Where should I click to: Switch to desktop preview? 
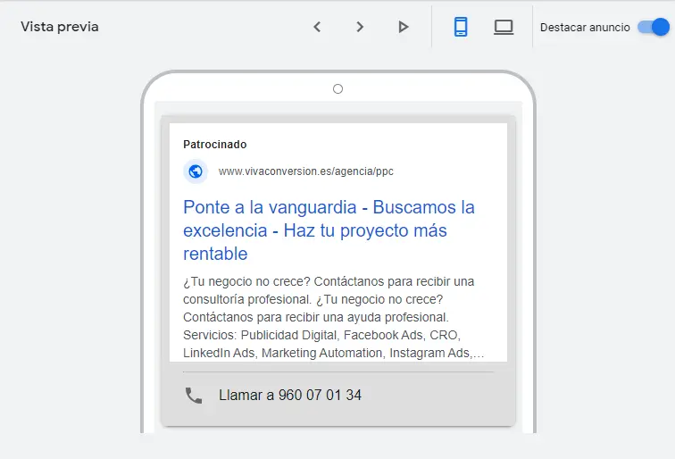[504, 27]
